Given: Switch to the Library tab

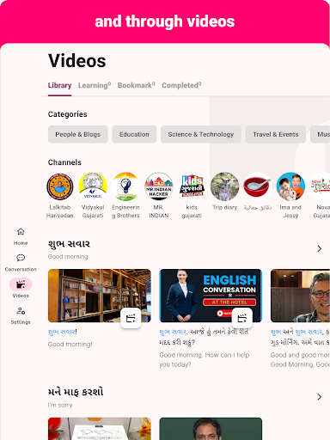Looking at the screenshot, I should [x=59, y=85].
